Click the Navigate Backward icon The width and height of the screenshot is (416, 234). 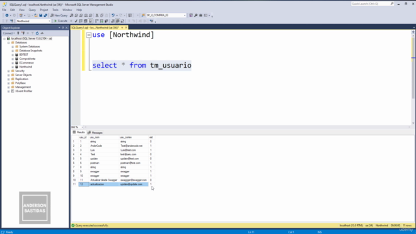click(x=7, y=16)
